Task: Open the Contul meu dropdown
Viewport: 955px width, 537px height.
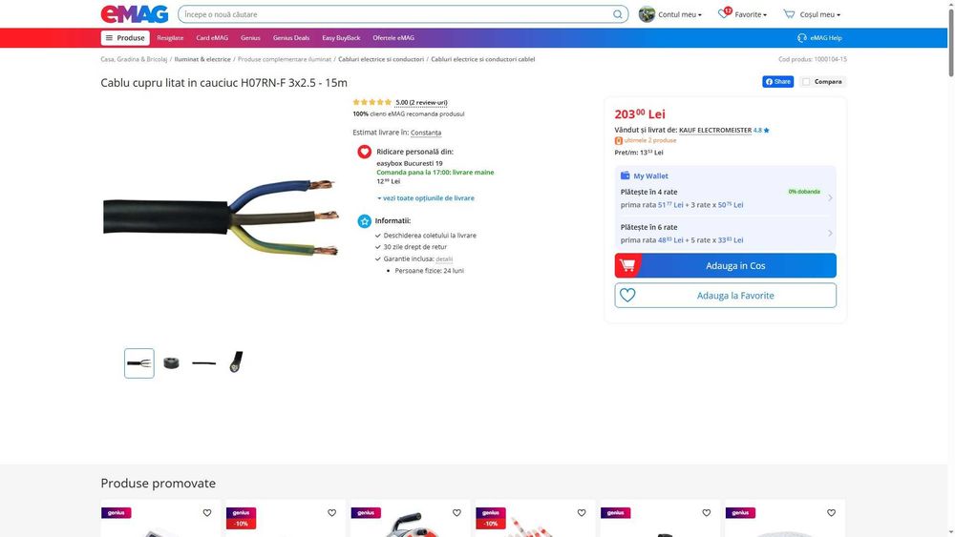Action: (680, 14)
